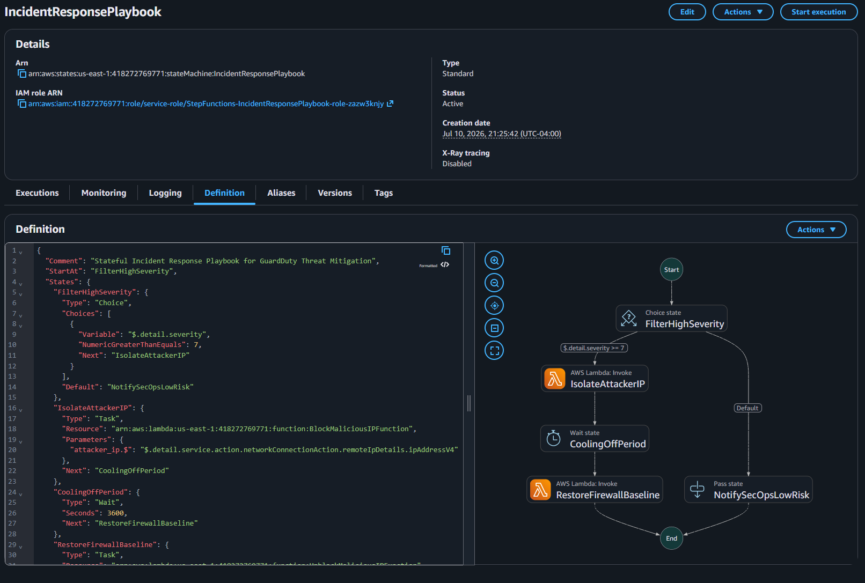
Task: Zoom out of the workflow graph
Action: coord(494,283)
